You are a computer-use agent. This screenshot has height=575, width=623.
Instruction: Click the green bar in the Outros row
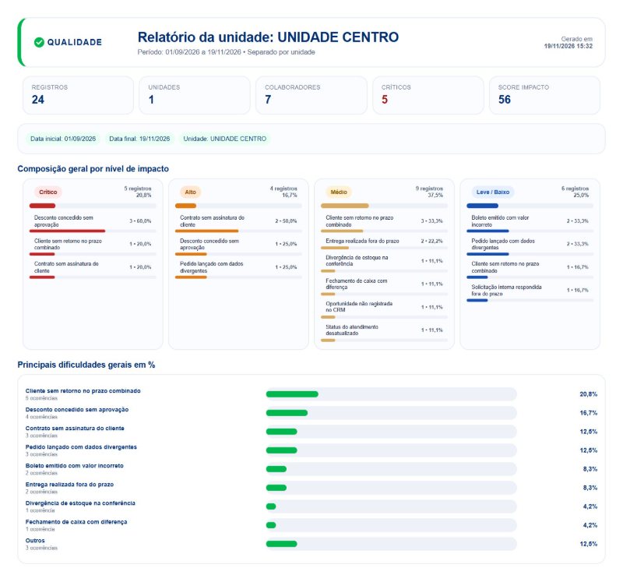click(x=282, y=544)
